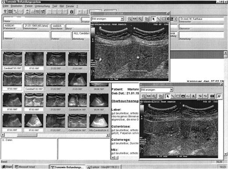Set 1:1 zoom in lower image window
Image resolution: width=228 pixels, height=169 pixels.
click(x=149, y=96)
